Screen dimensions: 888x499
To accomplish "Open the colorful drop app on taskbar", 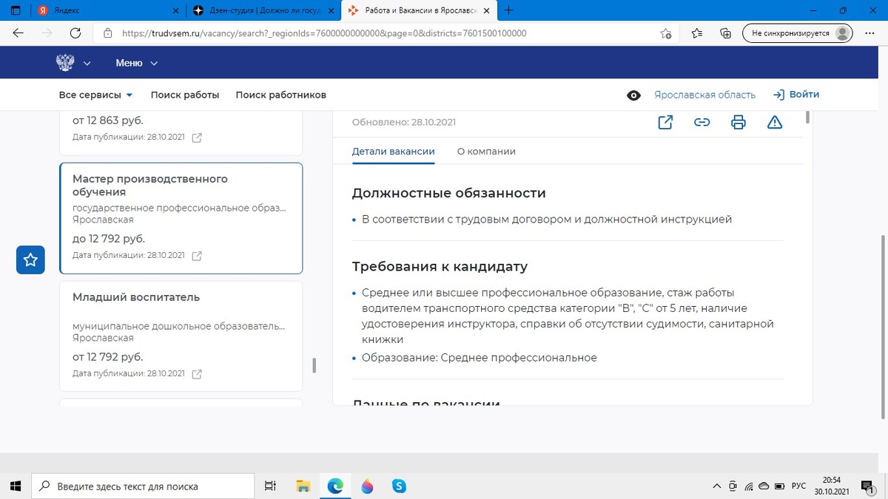I will 367,486.
